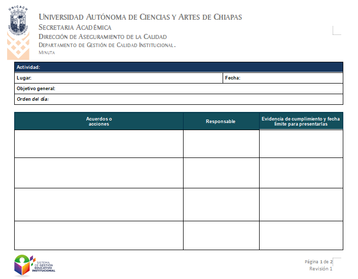Screen dimensions: 358x279
Task: Select the Revisión 1 footer text
Action: point(320,268)
